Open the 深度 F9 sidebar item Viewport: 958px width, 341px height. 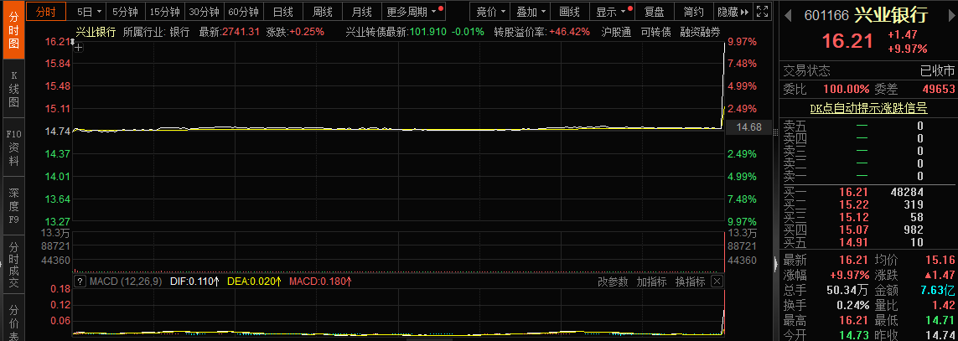(13, 206)
